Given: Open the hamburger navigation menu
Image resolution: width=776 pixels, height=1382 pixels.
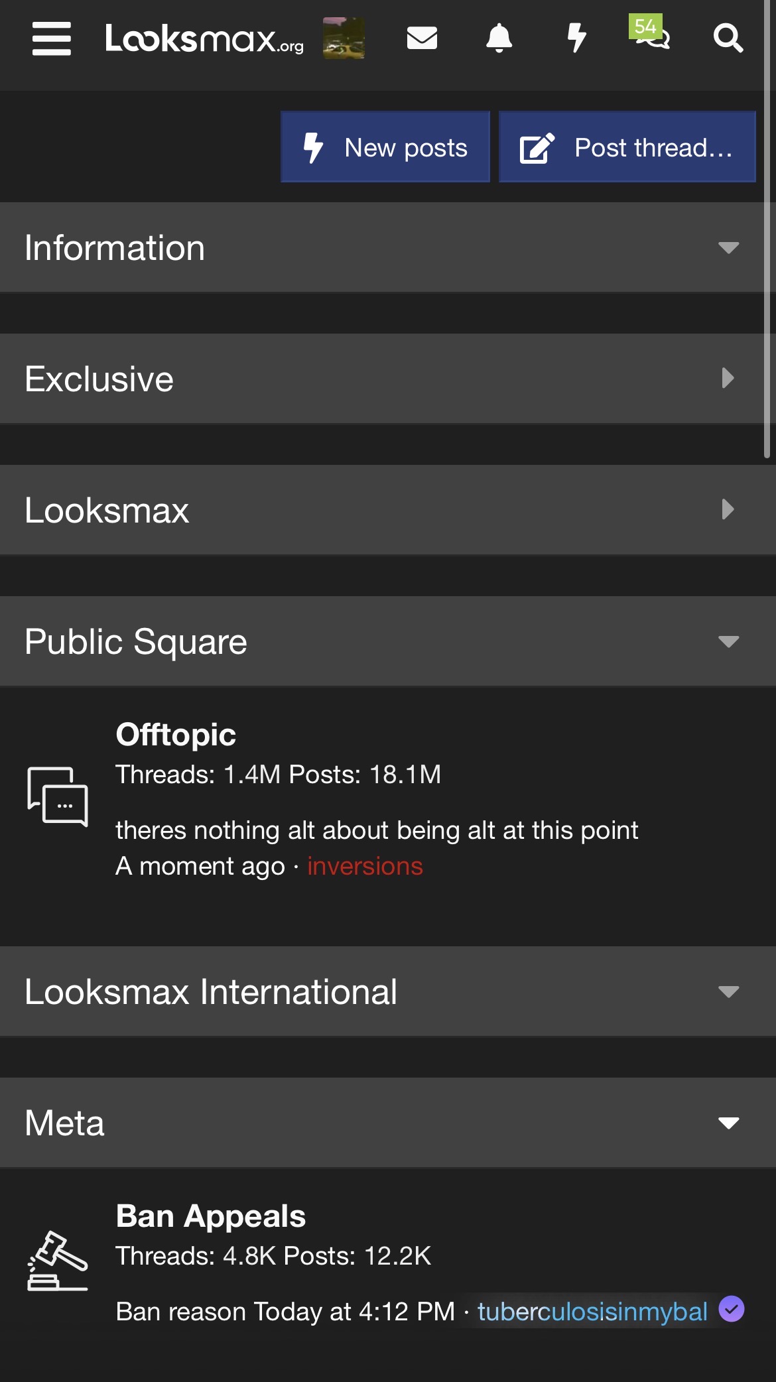Looking at the screenshot, I should [x=52, y=38].
